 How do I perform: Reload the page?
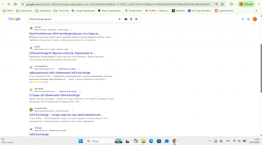point(9,4)
